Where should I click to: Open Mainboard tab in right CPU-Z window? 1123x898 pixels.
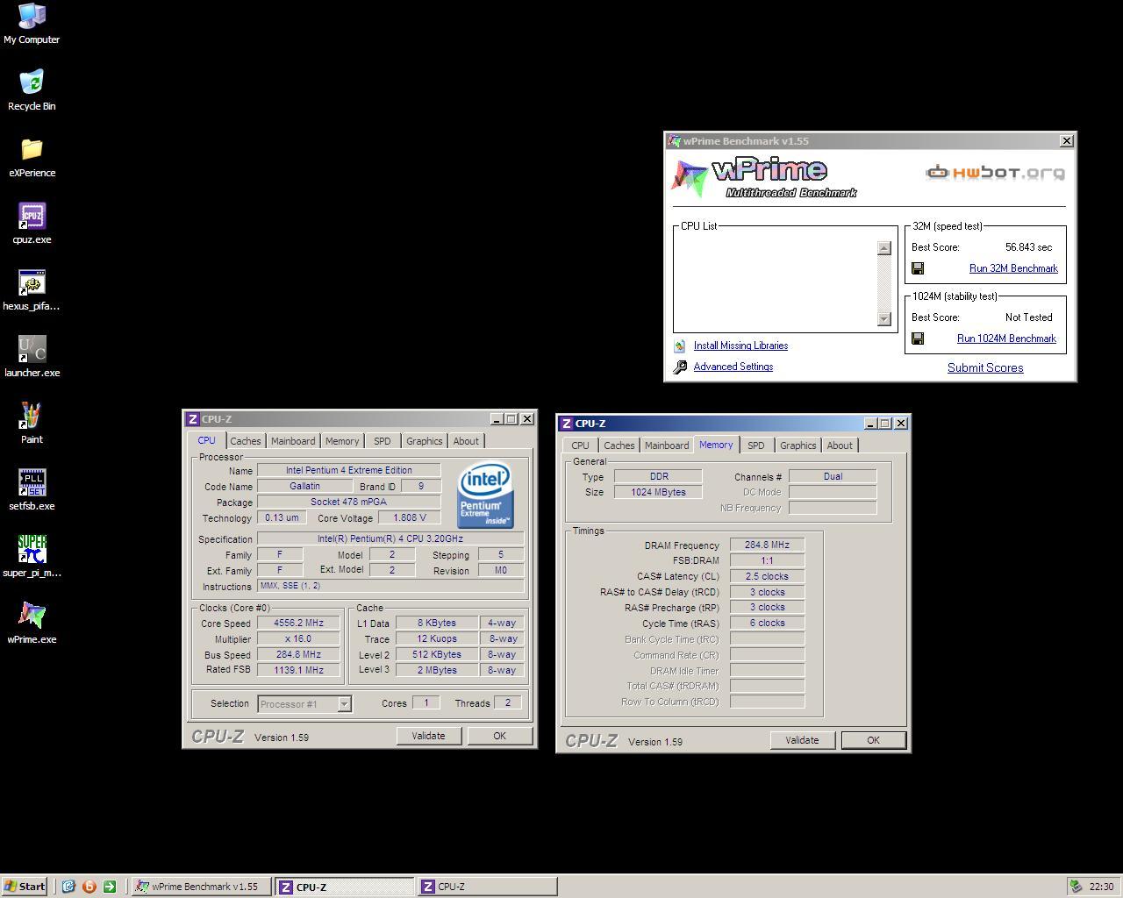667,445
